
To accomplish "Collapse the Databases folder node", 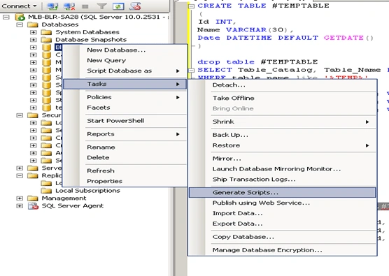I will [20, 24].
